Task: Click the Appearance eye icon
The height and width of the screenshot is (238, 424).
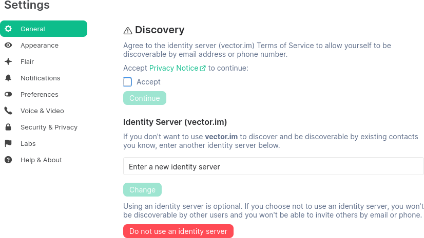Action: (8, 45)
